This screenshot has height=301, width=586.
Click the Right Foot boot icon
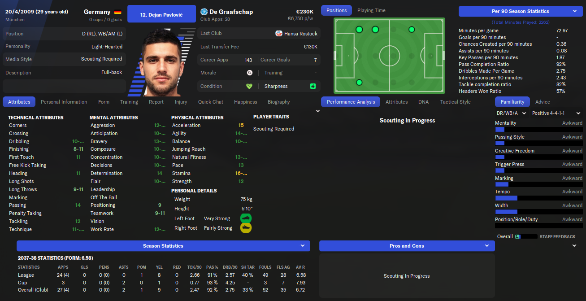pyautogui.click(x=246, y=228)
